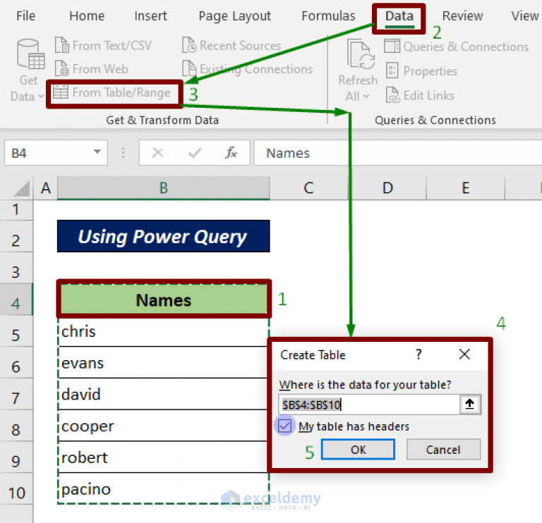Toggle the My table has headers checkbox
Image resolution: width=542 pixels, height=523 pixels.
pyautogui.click(x=285, y=426)
